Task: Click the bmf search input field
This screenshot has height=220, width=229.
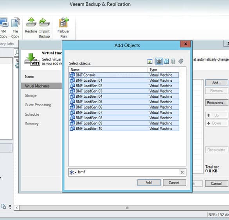Action: point(128,172)
